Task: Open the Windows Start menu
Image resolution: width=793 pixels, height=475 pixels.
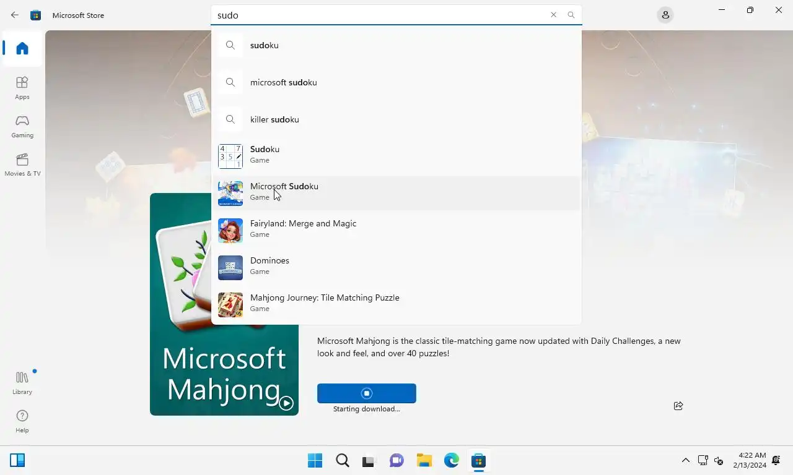Action: [315, 460]
